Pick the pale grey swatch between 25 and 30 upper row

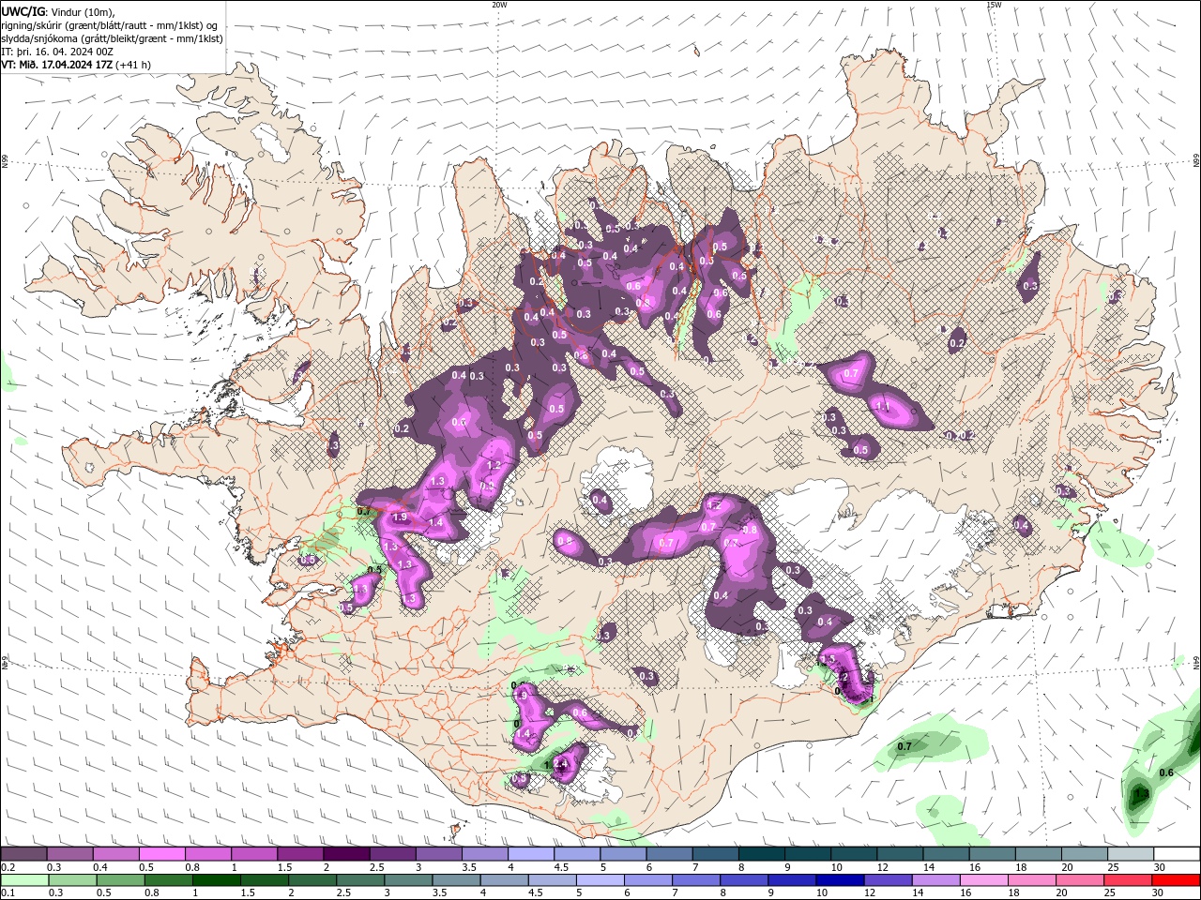click(1132, 854)
